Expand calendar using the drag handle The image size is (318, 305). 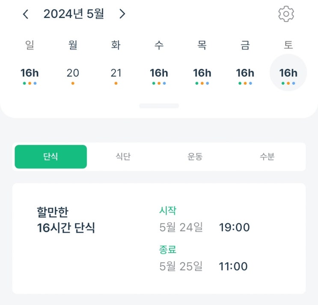[159, 106]
